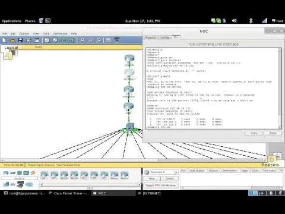Select the Routers device category icon

(6, 173)
